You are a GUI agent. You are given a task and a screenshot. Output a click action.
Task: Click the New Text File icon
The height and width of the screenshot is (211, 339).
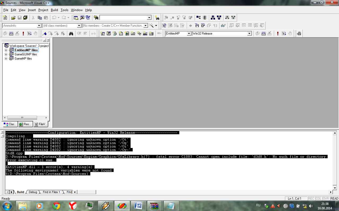coord(5,18)
